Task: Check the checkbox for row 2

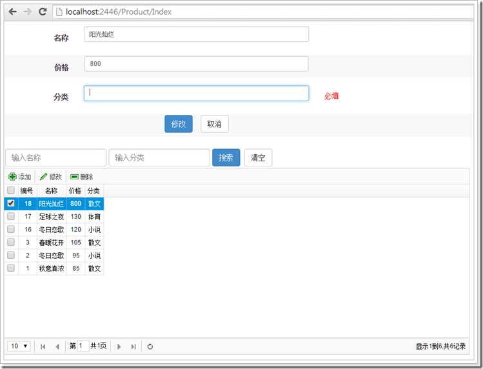Action: (x=11, y=255)
